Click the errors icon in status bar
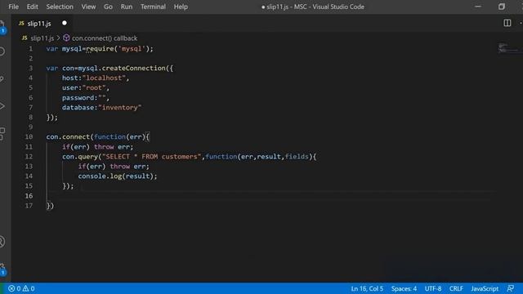The width and height of the screenshot is (523, 294). [x=11, y=288]
